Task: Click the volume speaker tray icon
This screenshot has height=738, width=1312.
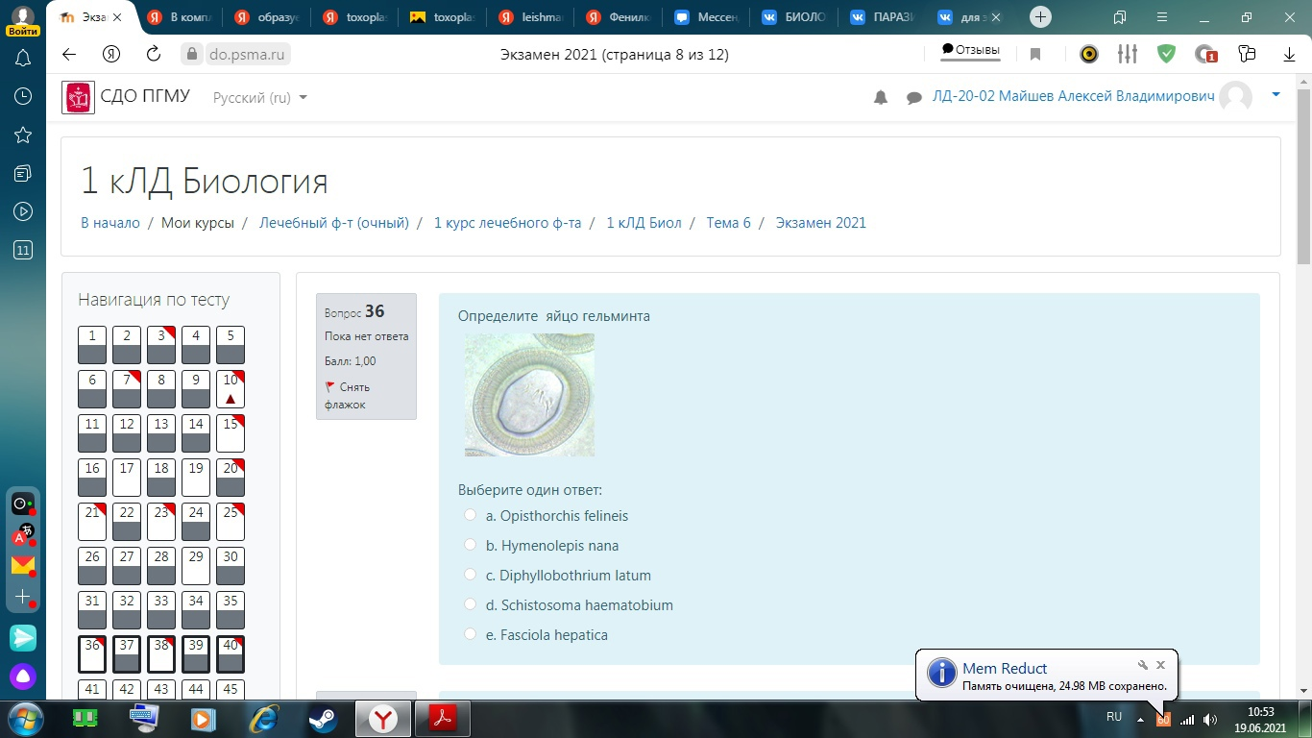Action: tap(1210, 719)
